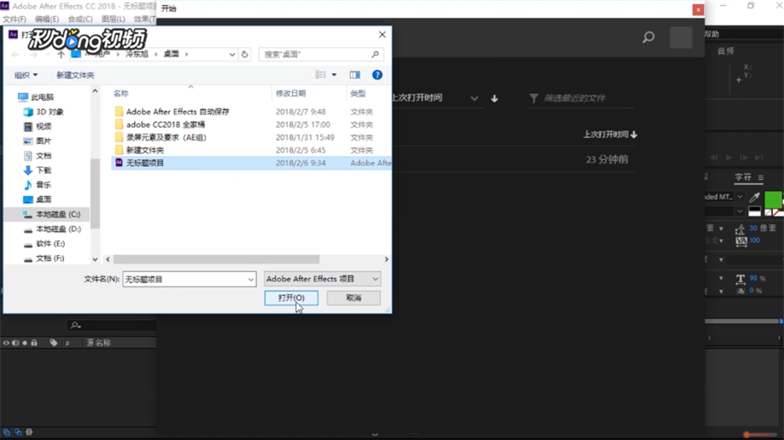The height and width of the screenshot is (440, 784).
Task: Click the 打开(O) button
Action: click(291, 298)
